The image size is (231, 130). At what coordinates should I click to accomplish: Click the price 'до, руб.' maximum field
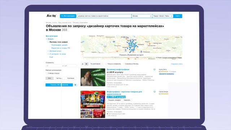pyautogui.click(x=69, y=66)
